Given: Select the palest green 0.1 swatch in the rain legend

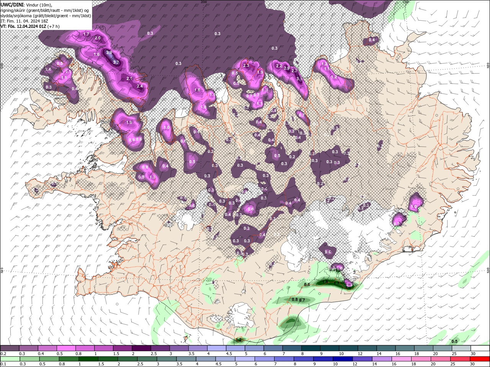Looking at the screenshot, I should [x=10, y=359].
